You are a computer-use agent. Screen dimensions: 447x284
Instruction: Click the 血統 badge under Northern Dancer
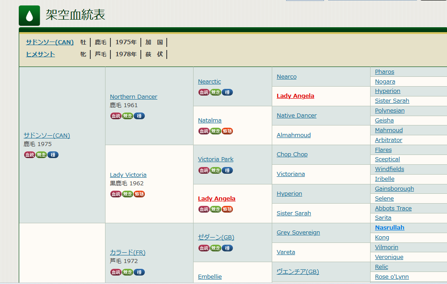[116, 116]
